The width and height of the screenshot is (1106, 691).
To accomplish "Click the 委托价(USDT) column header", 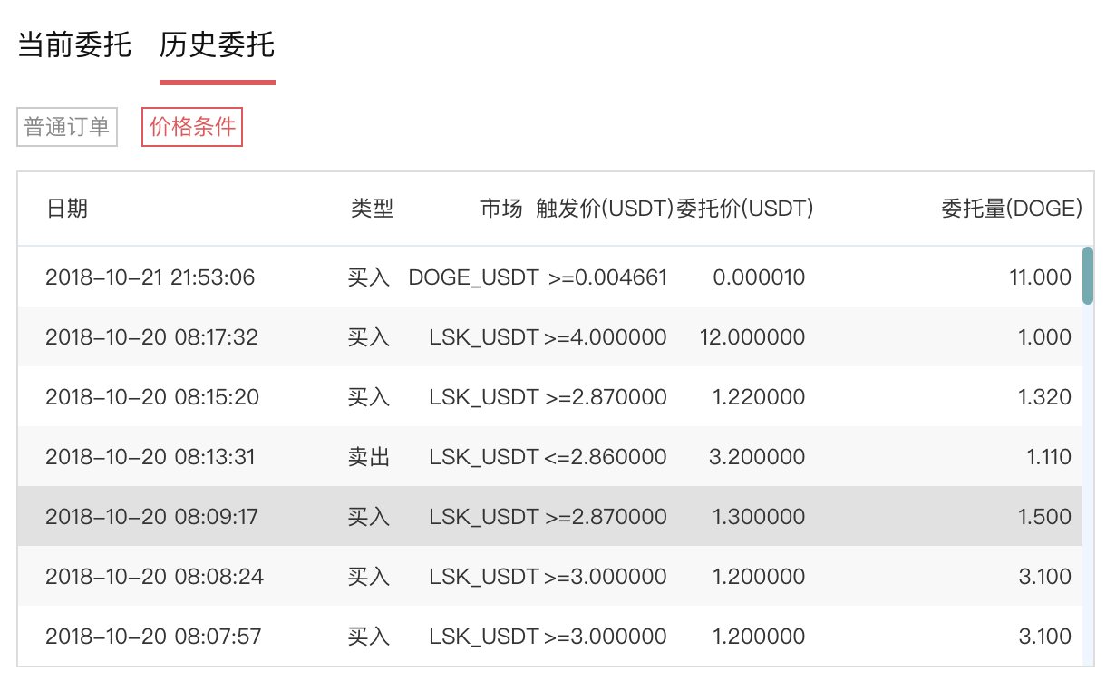I will [745, 209].
